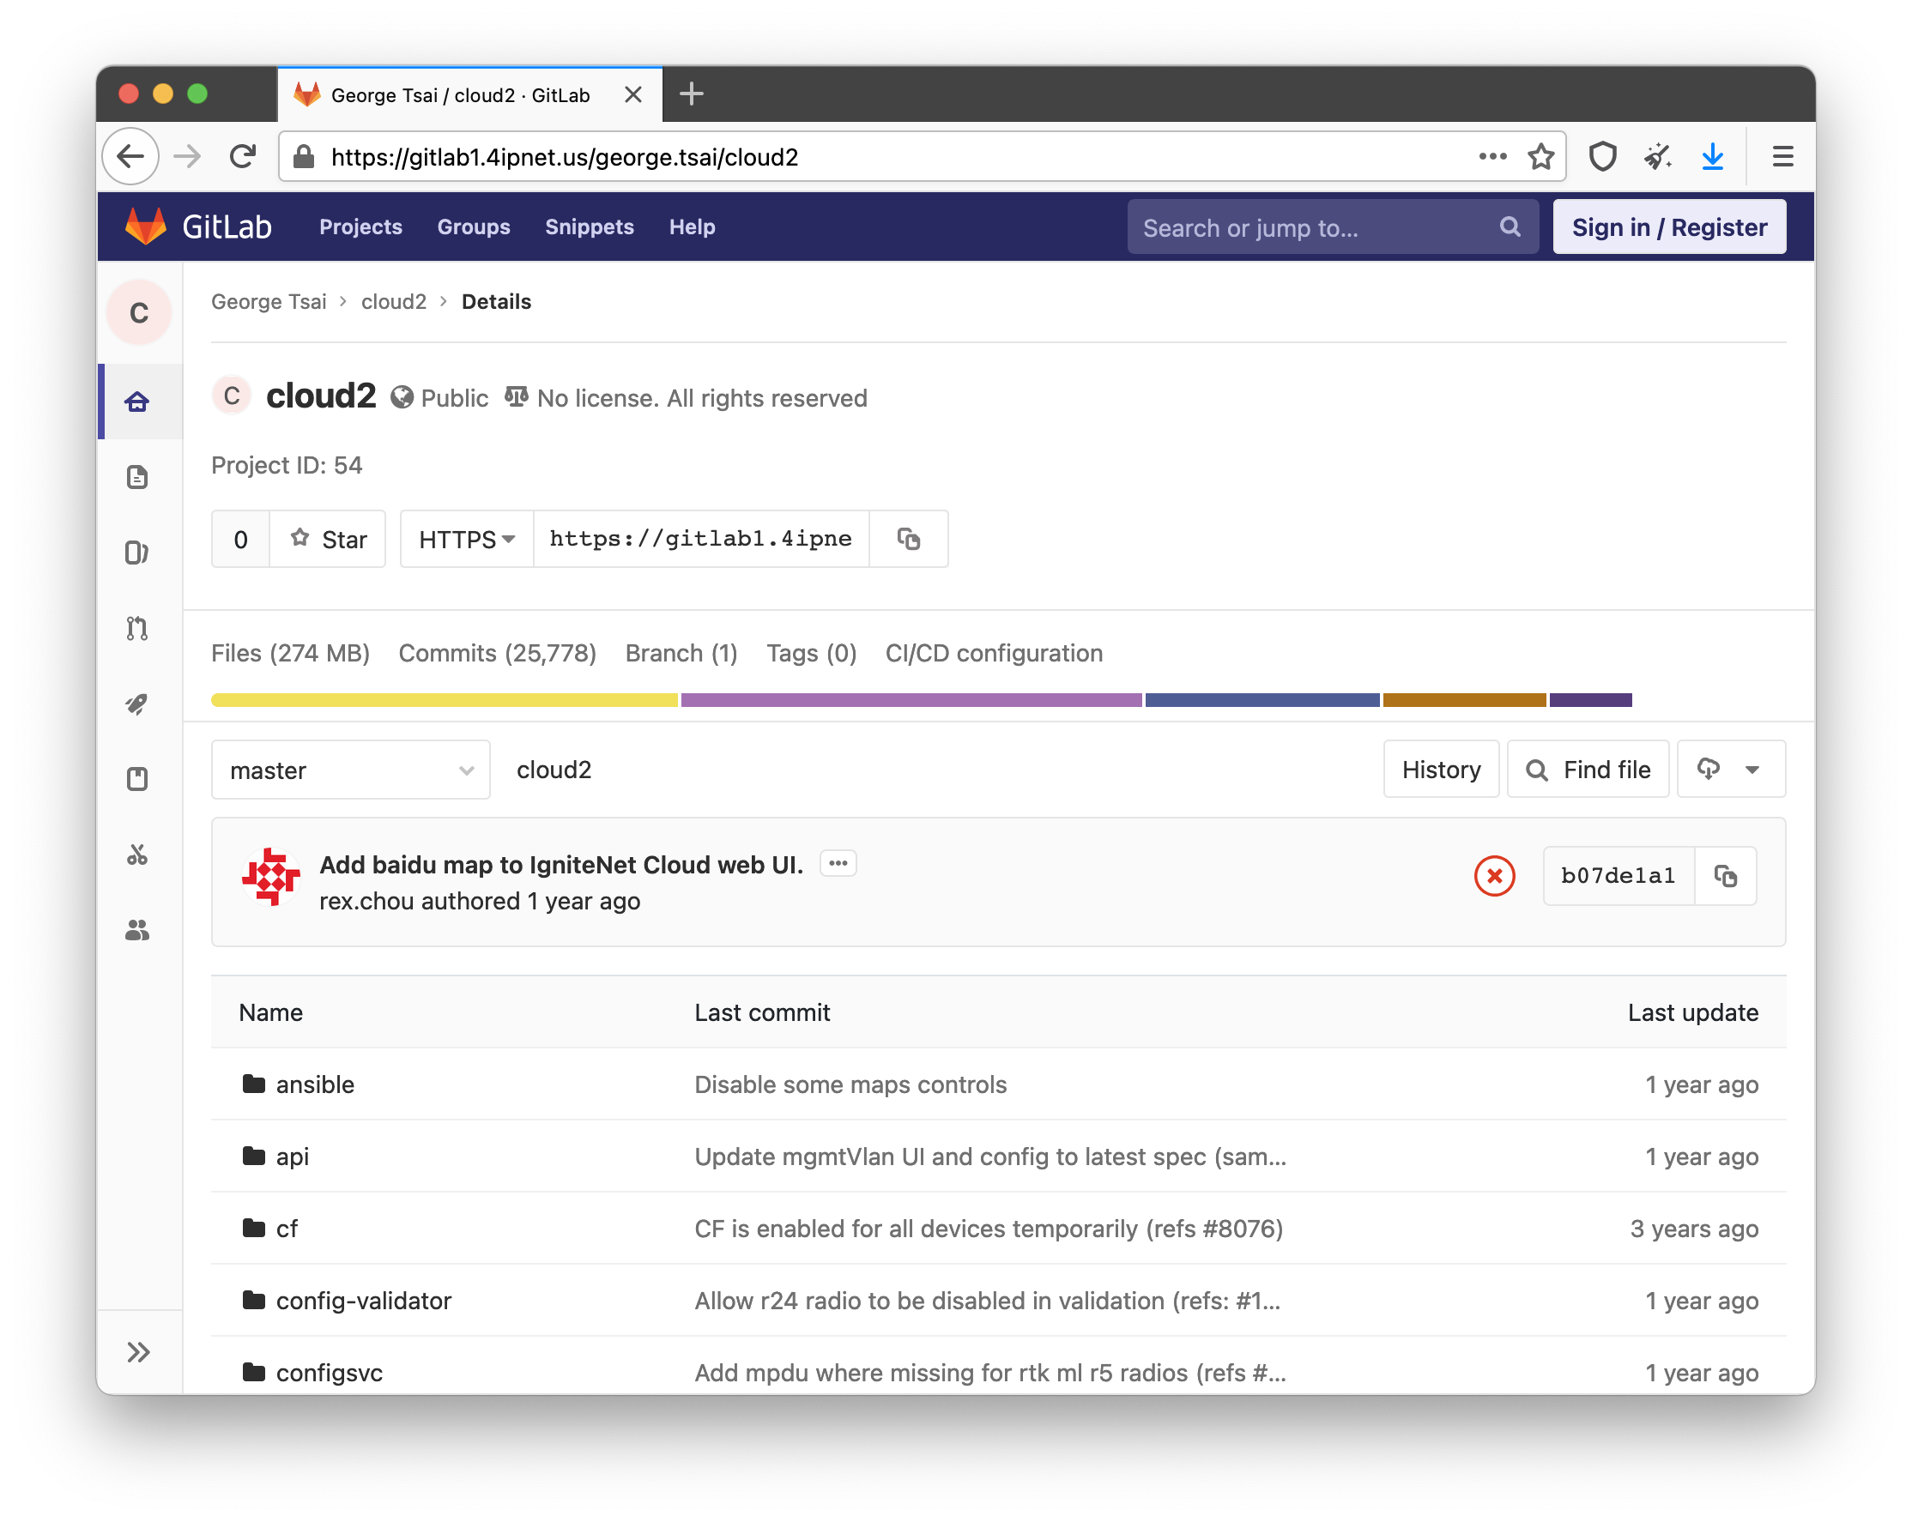The height and width of the screenshot is (1522, 1912).
Task: Open 'Disable some maps controls' commit
Action: [x=850, y=1084]
